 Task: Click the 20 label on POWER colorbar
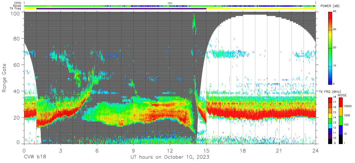335,47
